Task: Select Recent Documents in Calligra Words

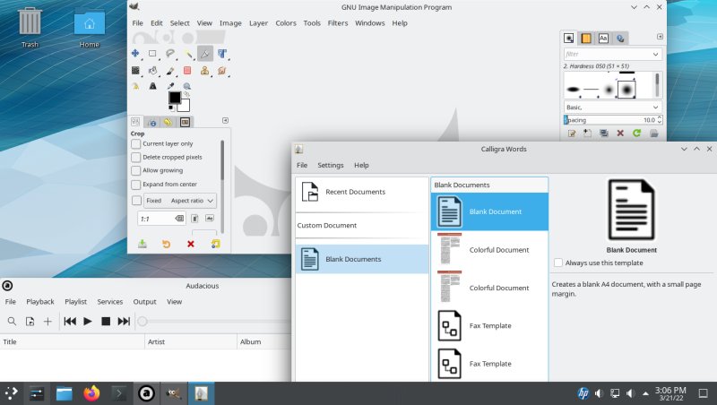Action: 354,192
